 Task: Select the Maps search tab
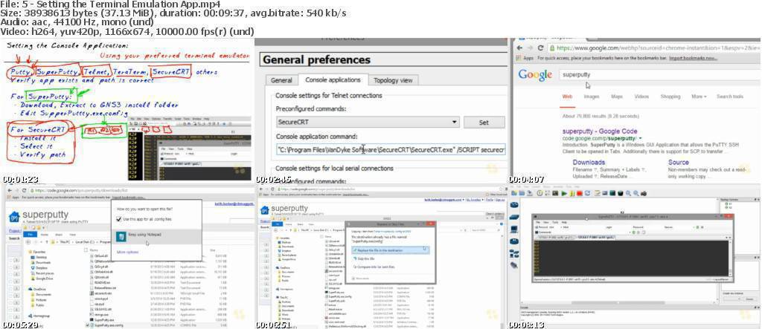[617, 97]
